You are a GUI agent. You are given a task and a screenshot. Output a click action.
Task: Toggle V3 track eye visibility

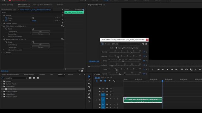[x=110, y=89]
